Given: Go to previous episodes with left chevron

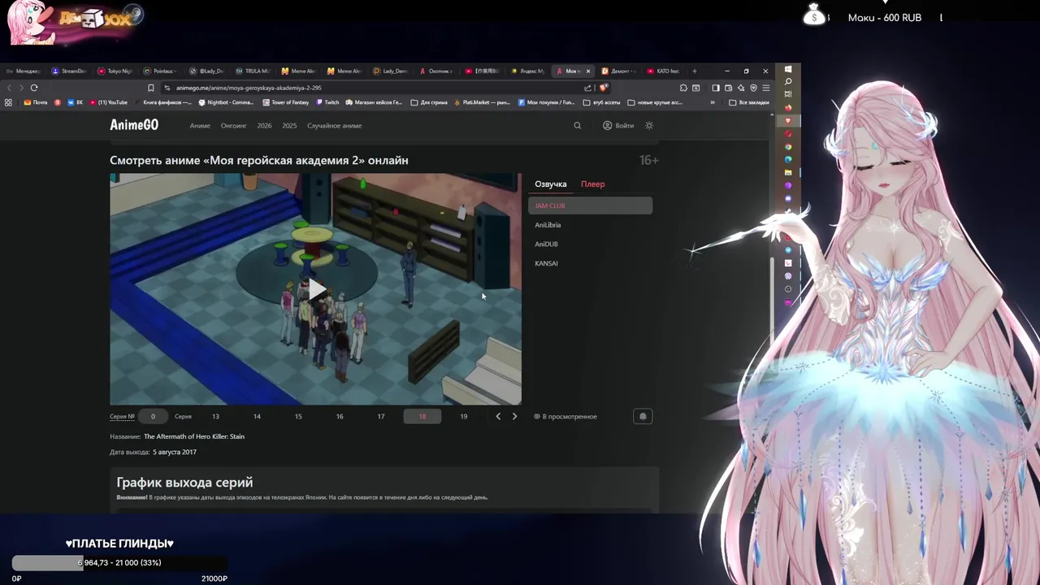Looking at the screenshot, I should click(x=498, y=416).
